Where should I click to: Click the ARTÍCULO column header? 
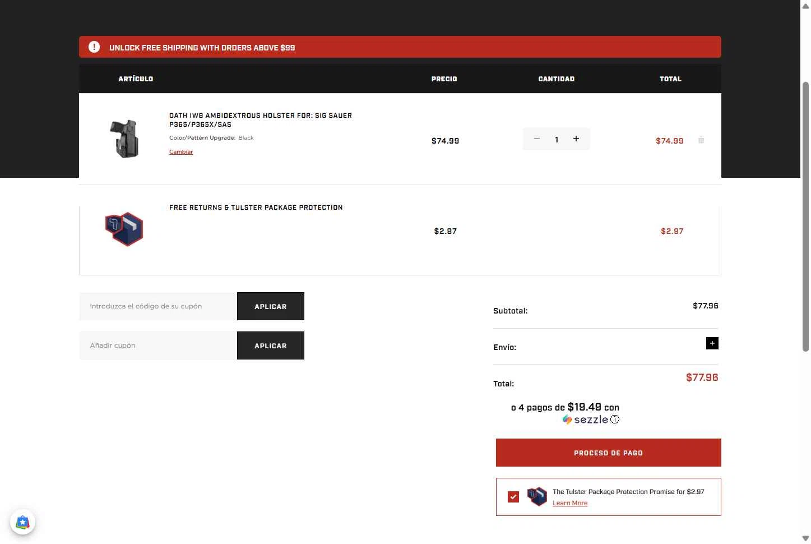click(x=136, y=79)
